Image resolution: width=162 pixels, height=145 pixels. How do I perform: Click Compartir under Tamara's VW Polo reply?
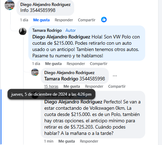click(x=99, y=64)
